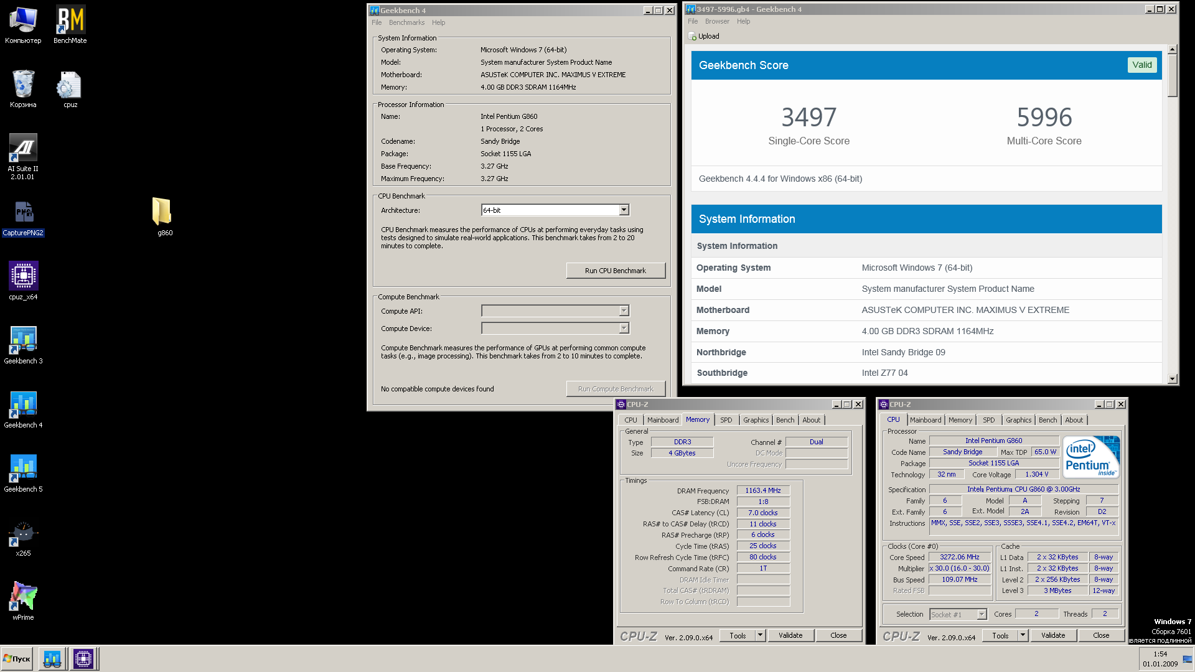Open the Пуск start menu
Image resolution: width=1195 pixels, height=672 pixels.
(x=17, y=658)
